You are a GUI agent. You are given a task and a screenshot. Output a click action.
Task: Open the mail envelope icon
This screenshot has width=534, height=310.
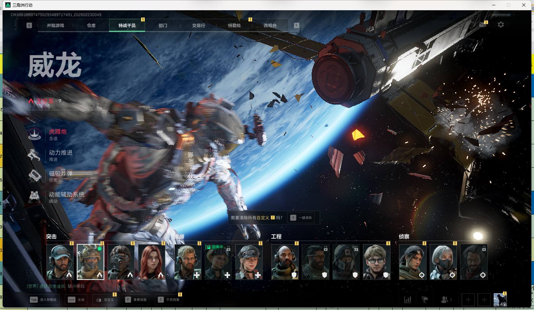[x=482, y=25]
